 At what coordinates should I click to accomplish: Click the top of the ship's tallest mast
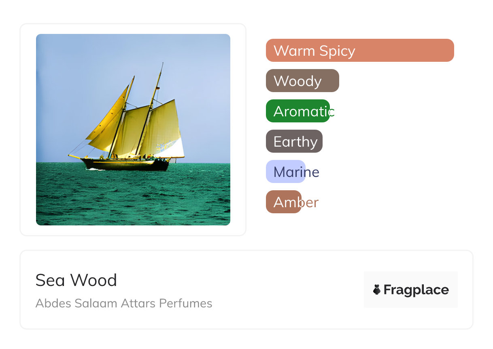click(x=163, y=64)
